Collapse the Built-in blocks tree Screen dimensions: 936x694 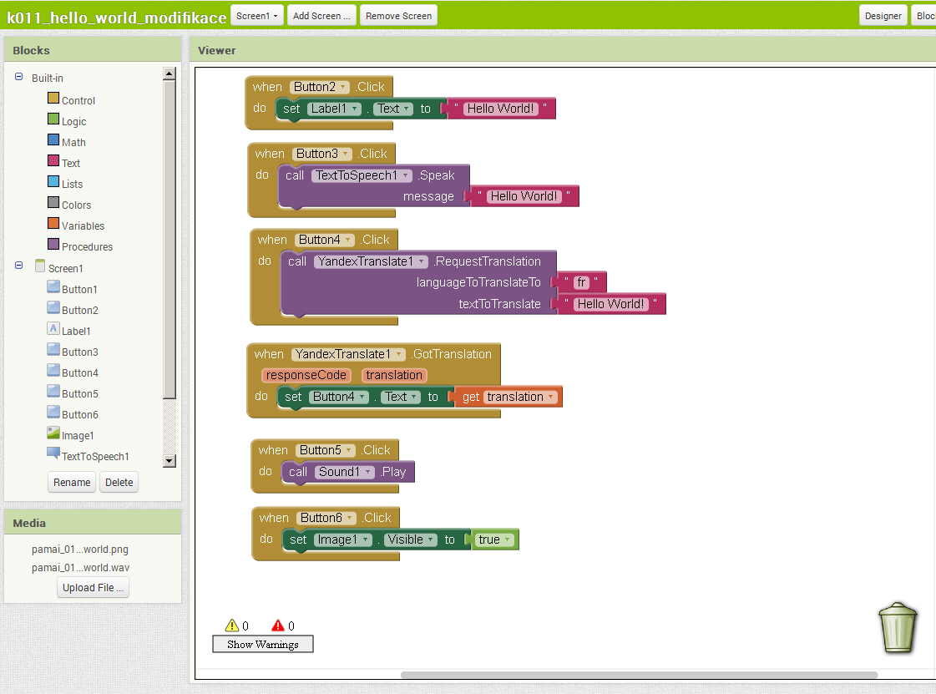[18, 77]
